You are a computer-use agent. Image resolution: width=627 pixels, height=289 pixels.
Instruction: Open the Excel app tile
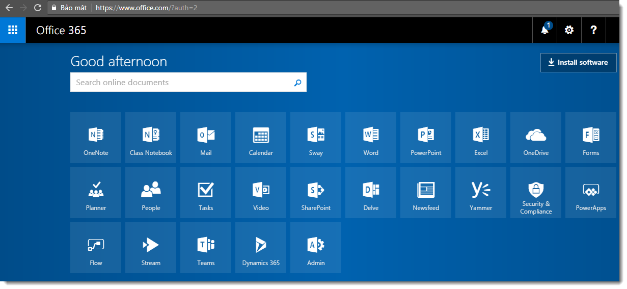pos(481,138)
